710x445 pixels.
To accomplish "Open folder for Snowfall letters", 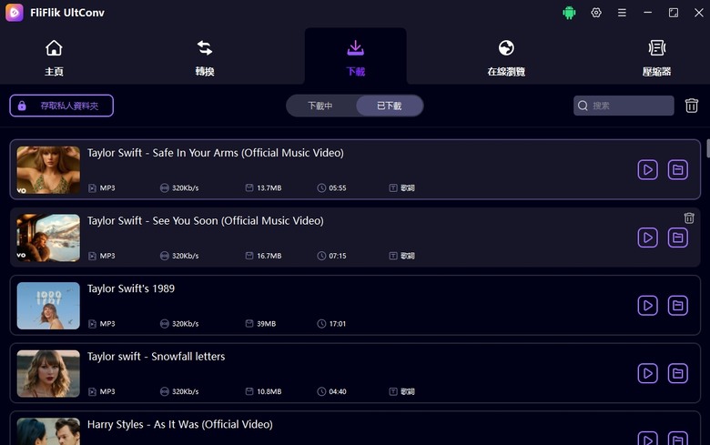I will pyautogui.click(x=678, y=373).
